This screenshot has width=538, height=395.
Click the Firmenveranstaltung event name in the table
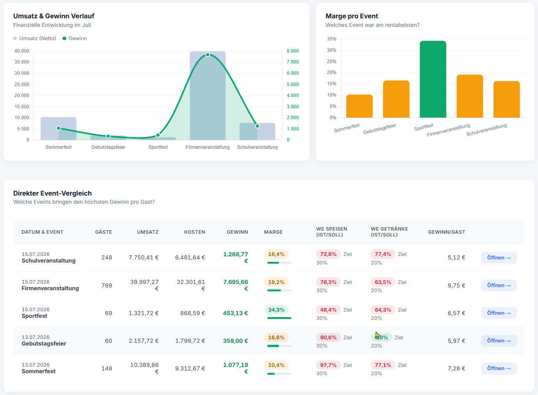coord(50,288)
